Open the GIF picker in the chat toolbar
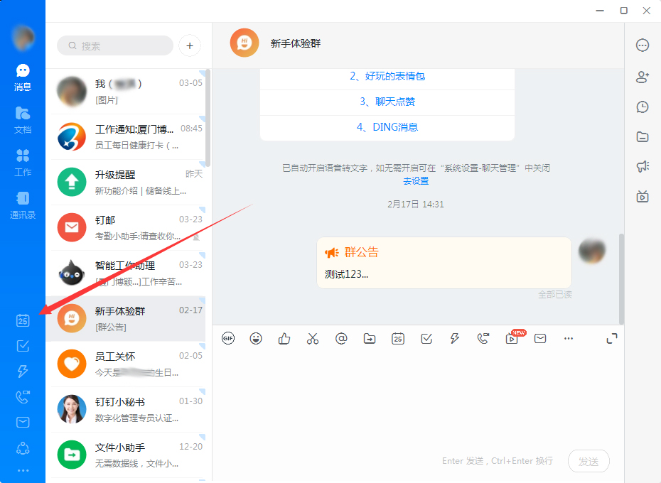 [x=227, y=339]
